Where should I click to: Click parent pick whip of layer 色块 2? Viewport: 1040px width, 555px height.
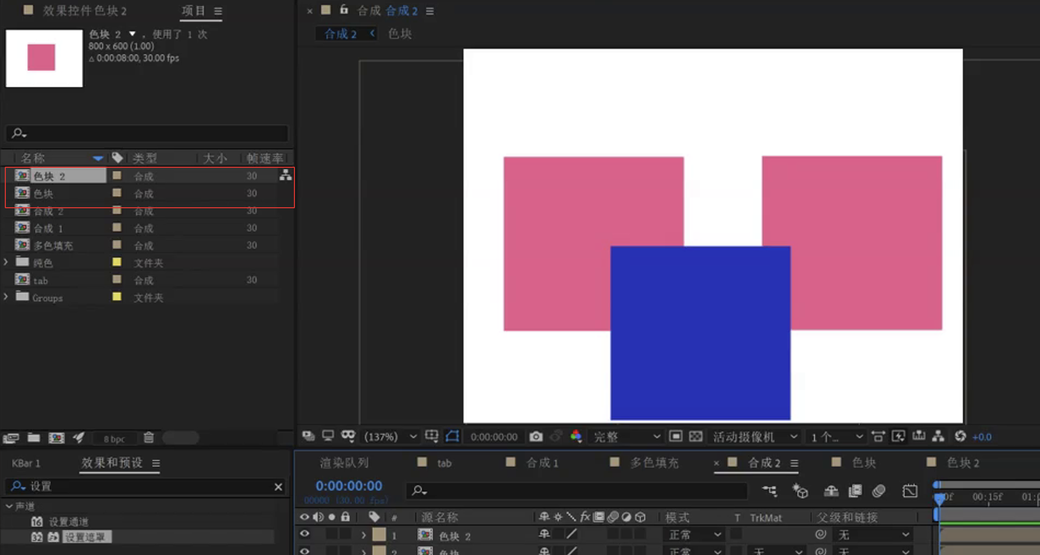(x=820, y=534)
